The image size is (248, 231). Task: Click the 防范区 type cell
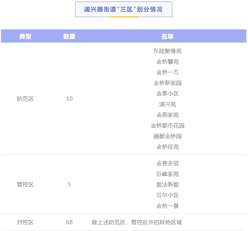(x=25, y=99)
